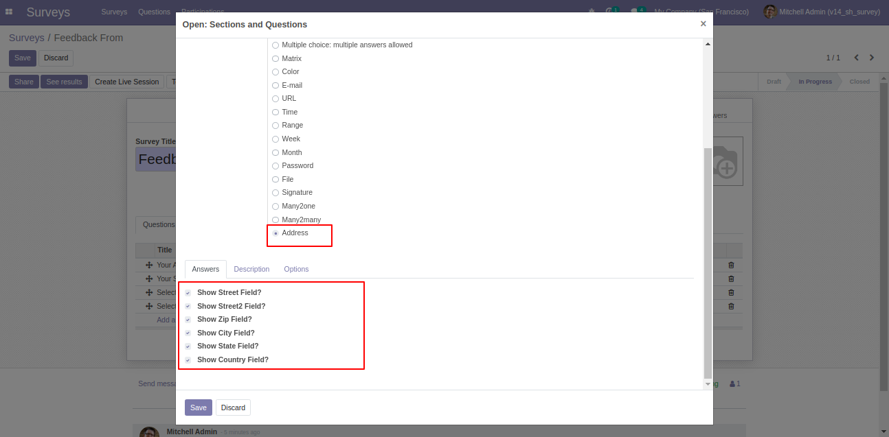Toggle Show Country Field checkbox
The width and height of the screenshot is (889, 437).
coord(188,360)
